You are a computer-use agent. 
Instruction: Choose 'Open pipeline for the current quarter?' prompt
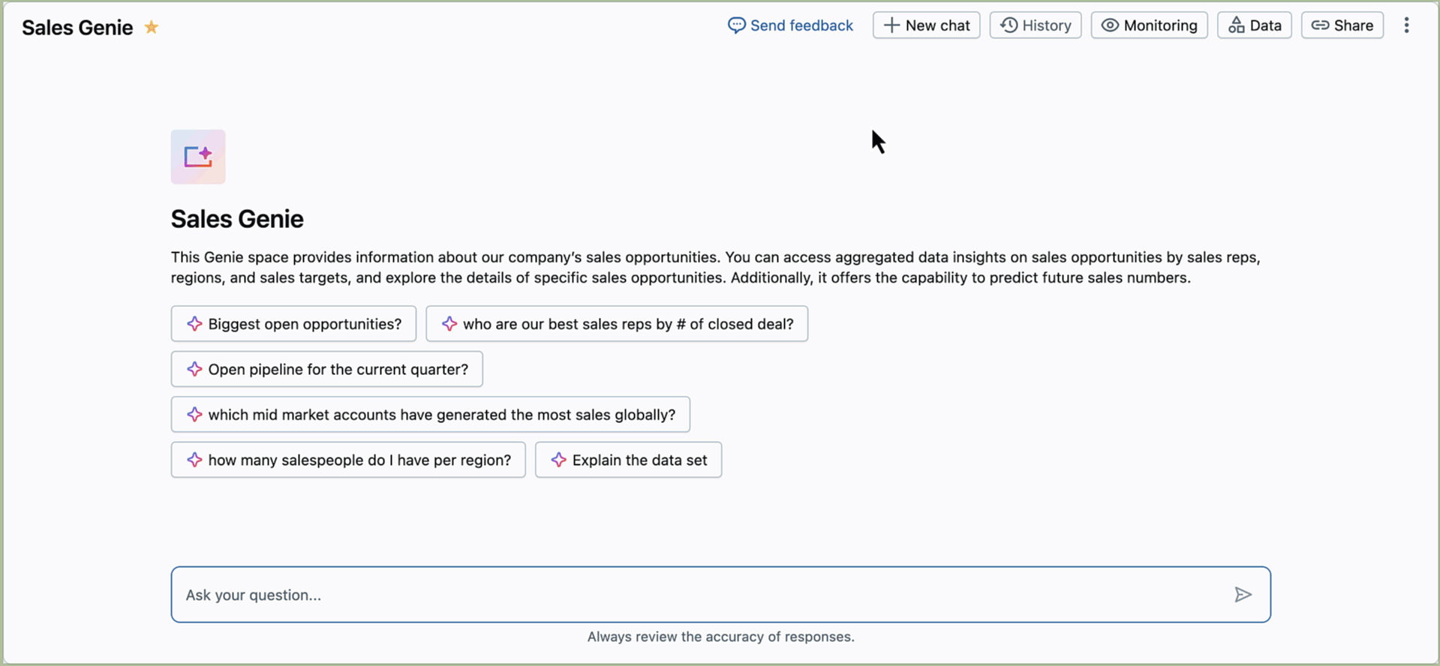pos(326,369)
